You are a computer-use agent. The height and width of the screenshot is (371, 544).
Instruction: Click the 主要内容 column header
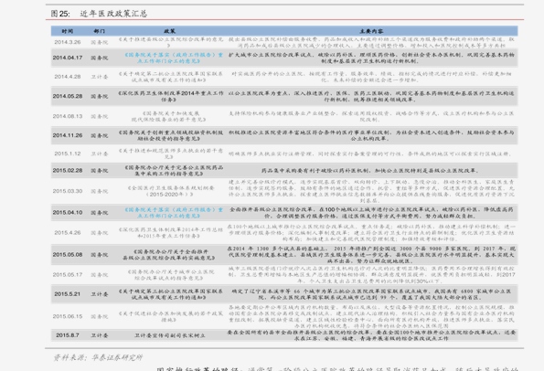pos(371,31)
